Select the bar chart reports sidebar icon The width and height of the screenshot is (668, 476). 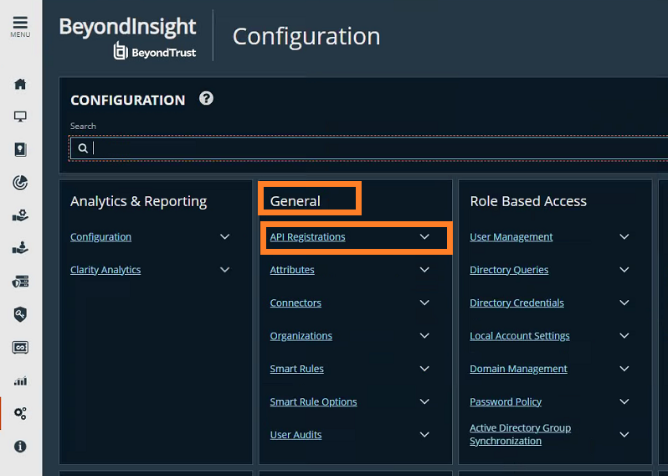coord(20,381)
